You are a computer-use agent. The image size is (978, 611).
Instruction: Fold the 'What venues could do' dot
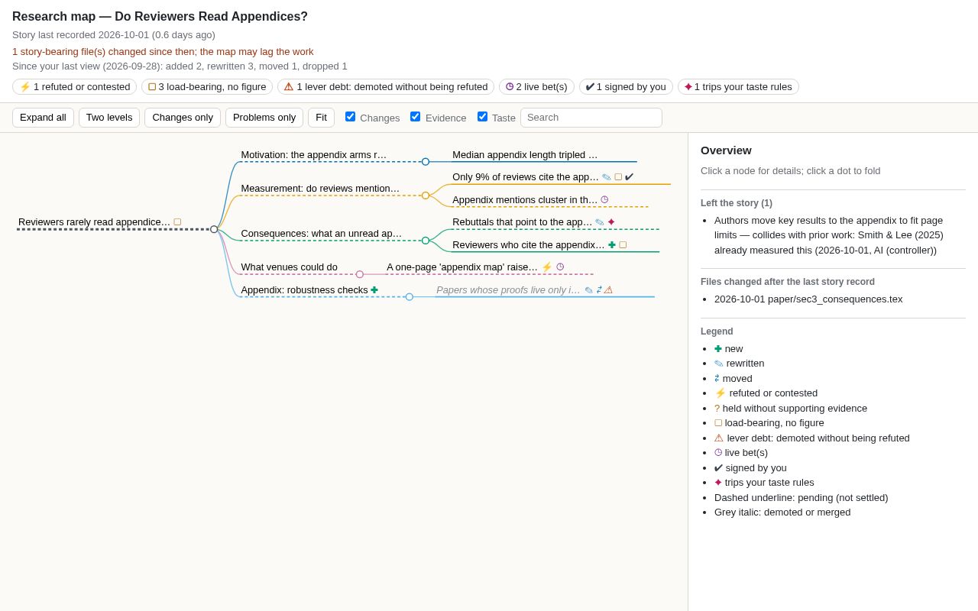click(x=360, y=274)
